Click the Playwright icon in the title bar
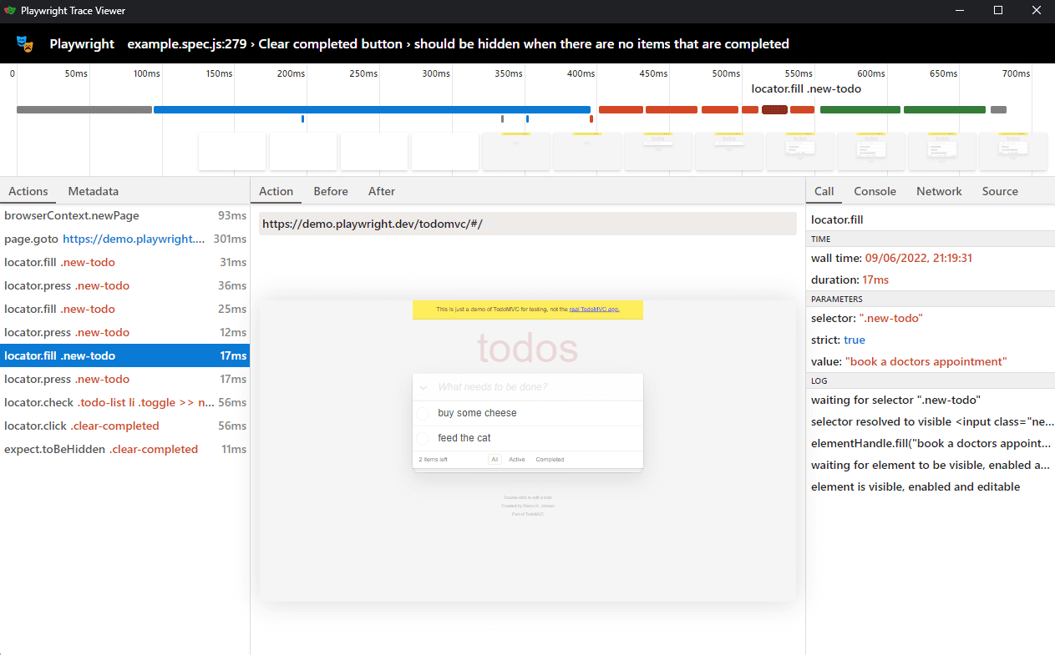1055x655 pixels. coord(10,11)
